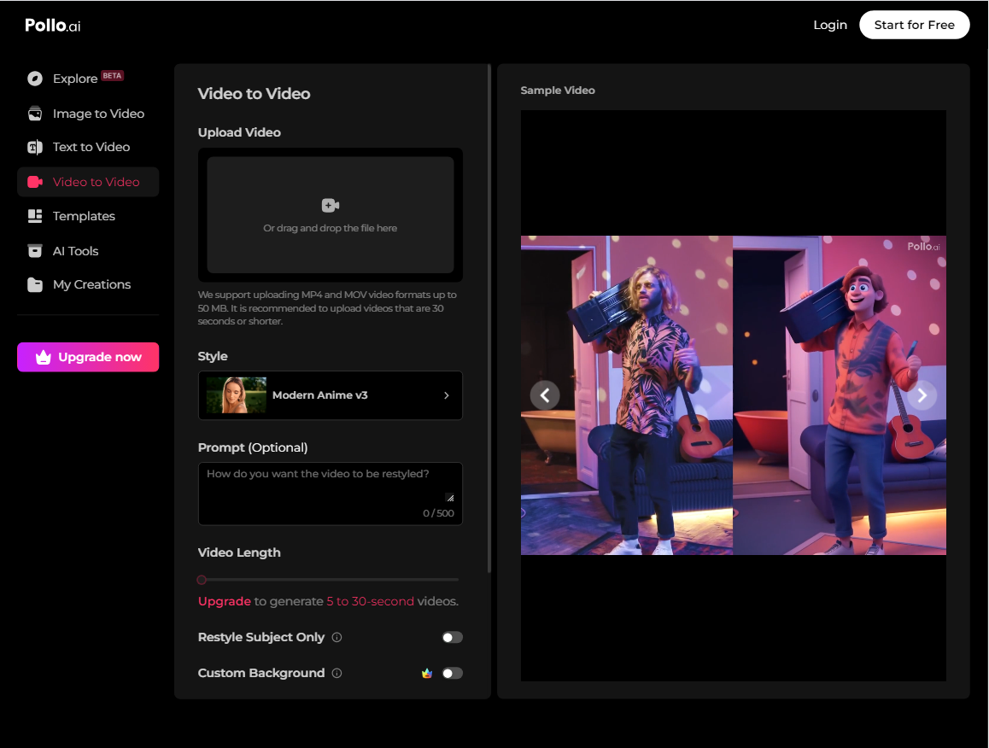Click the sample video preview
989x748 pixels.
point(733,395)
